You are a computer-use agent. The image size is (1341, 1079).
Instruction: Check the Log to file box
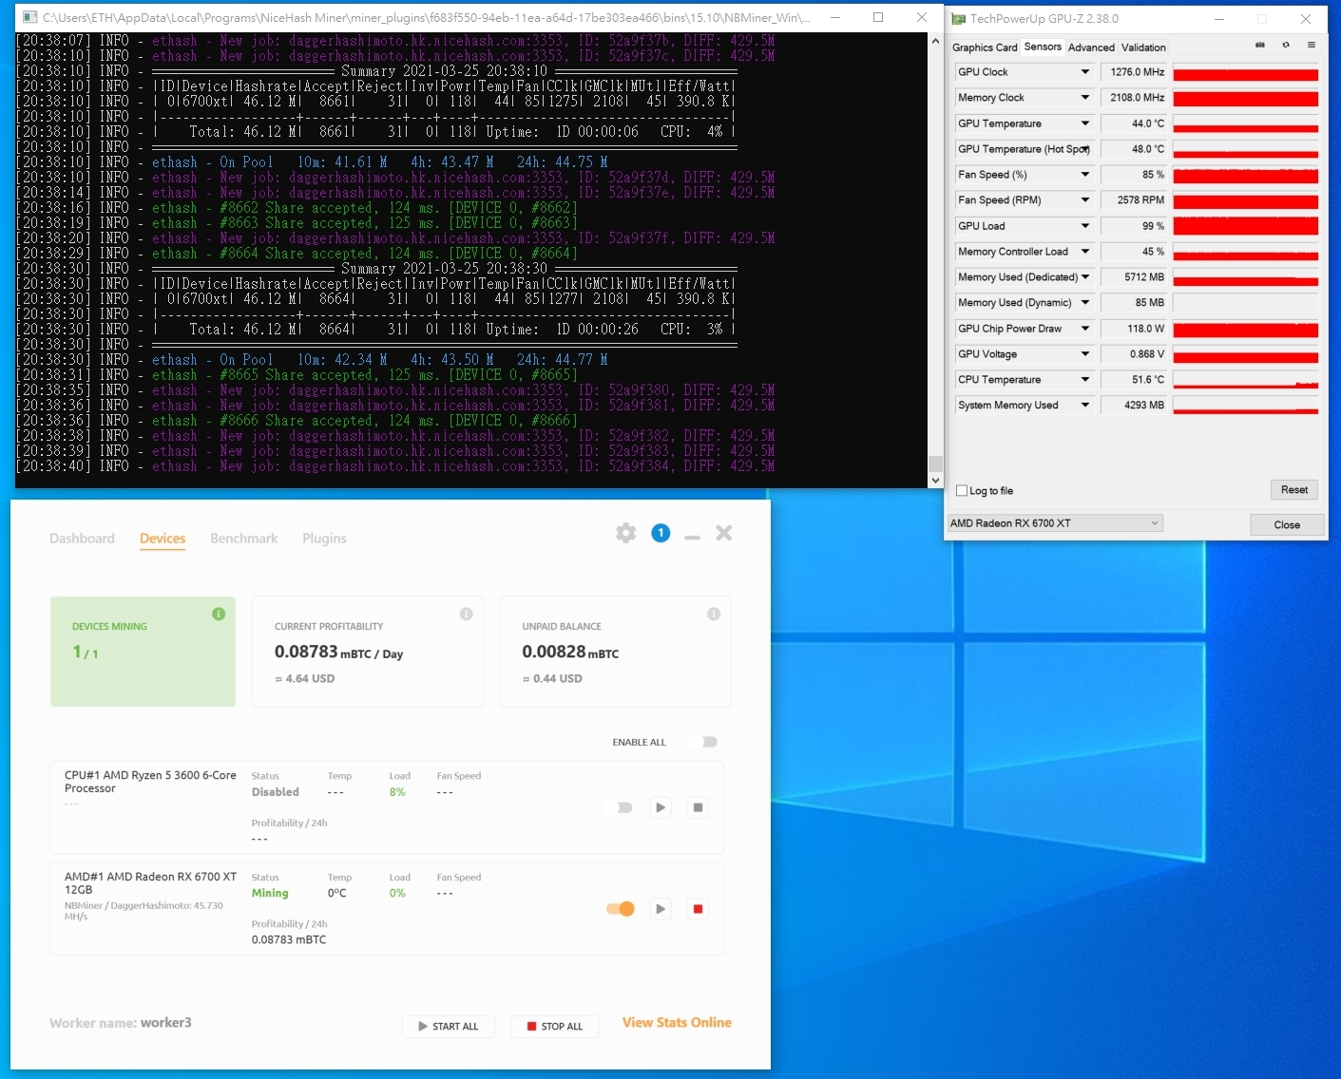point(962,491)
